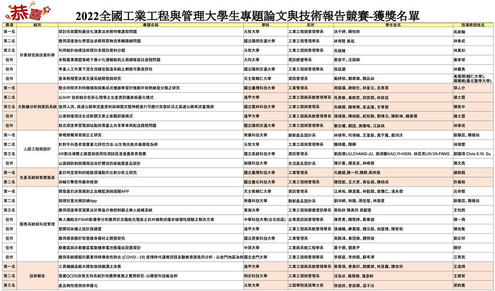Click project title 塑膠回收機之設計與建置
The width and height of the screenshot is (495, 291).
point(80,229)
